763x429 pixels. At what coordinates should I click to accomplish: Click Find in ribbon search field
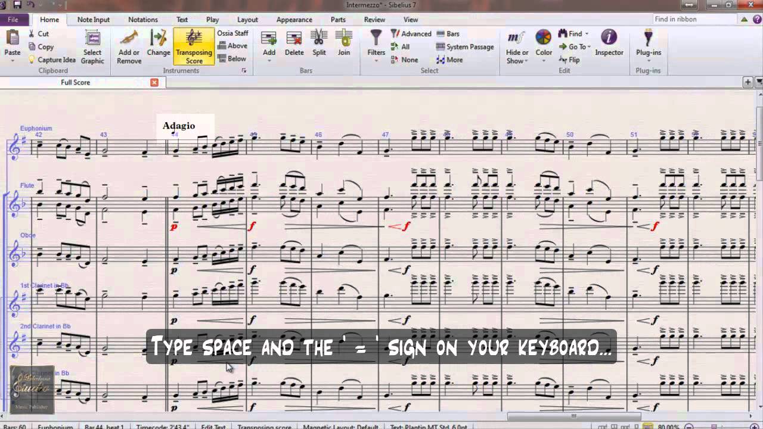click(694, 19)
